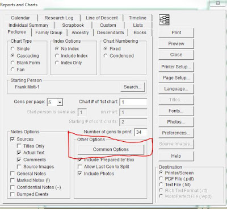Click the Photos button
The width and height of the screenshot is (227, 209).
click(176, 122)
